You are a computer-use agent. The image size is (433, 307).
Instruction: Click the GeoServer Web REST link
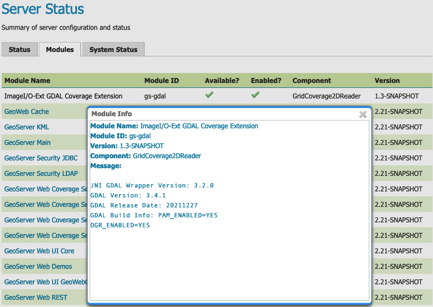point(36,297)
